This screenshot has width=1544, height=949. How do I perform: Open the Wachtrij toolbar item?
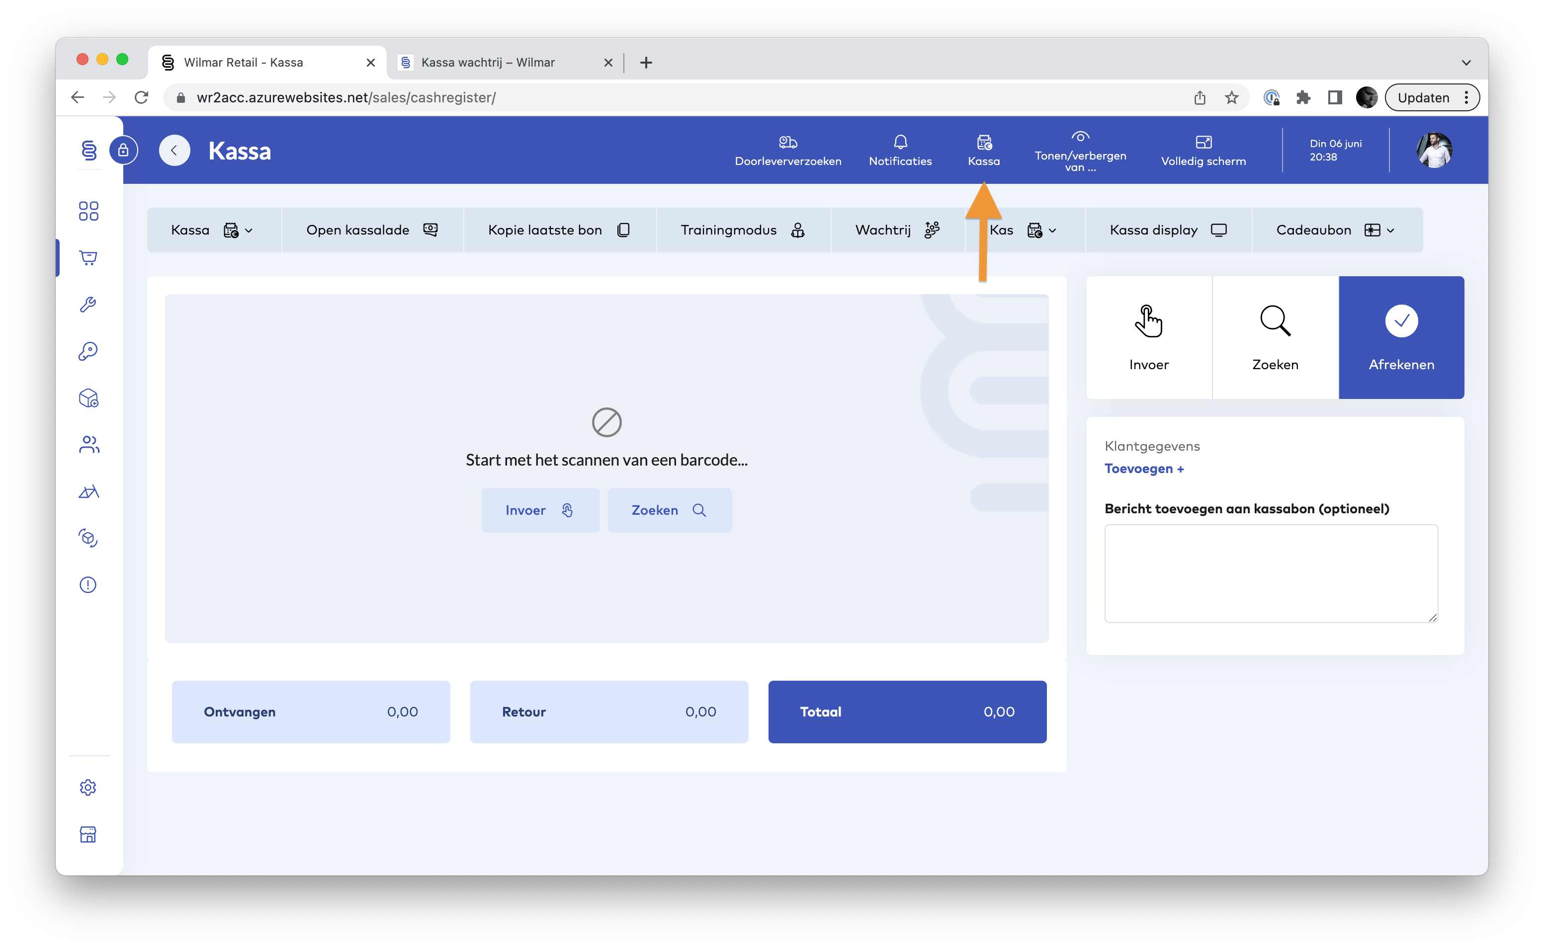click(x=897, y=231)
